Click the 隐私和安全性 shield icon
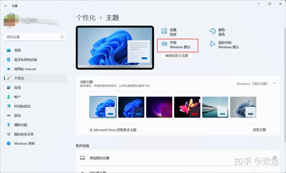The image size is (286, 173). pos(8,134)
